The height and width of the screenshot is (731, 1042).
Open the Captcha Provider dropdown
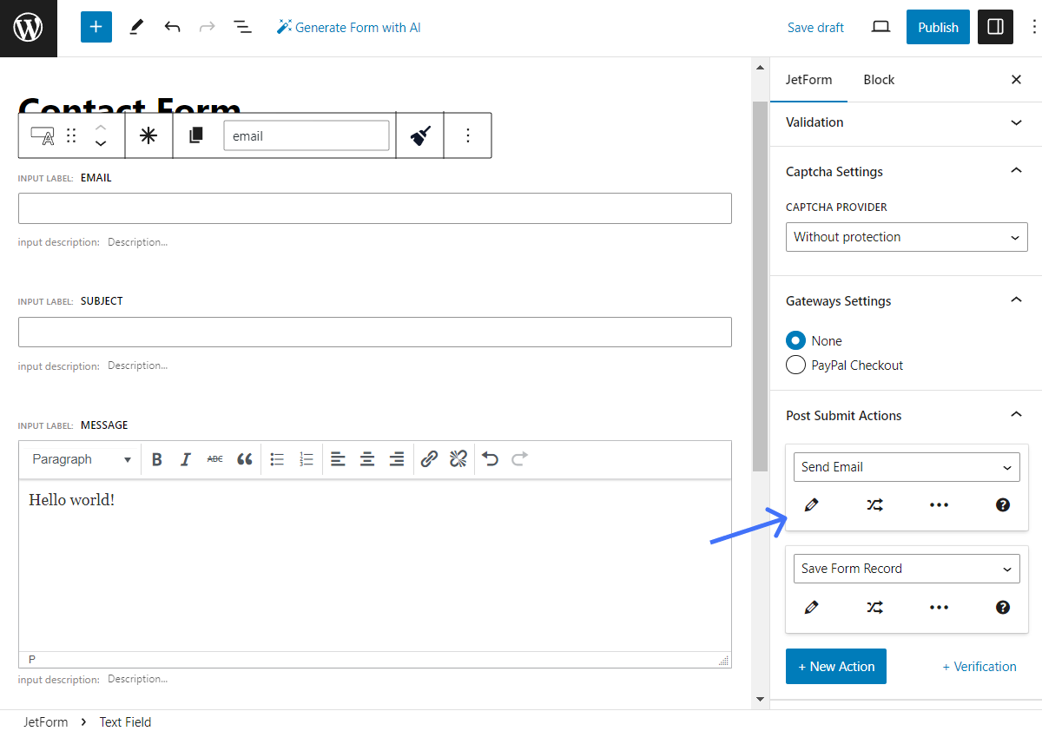[x=906, y=237]
